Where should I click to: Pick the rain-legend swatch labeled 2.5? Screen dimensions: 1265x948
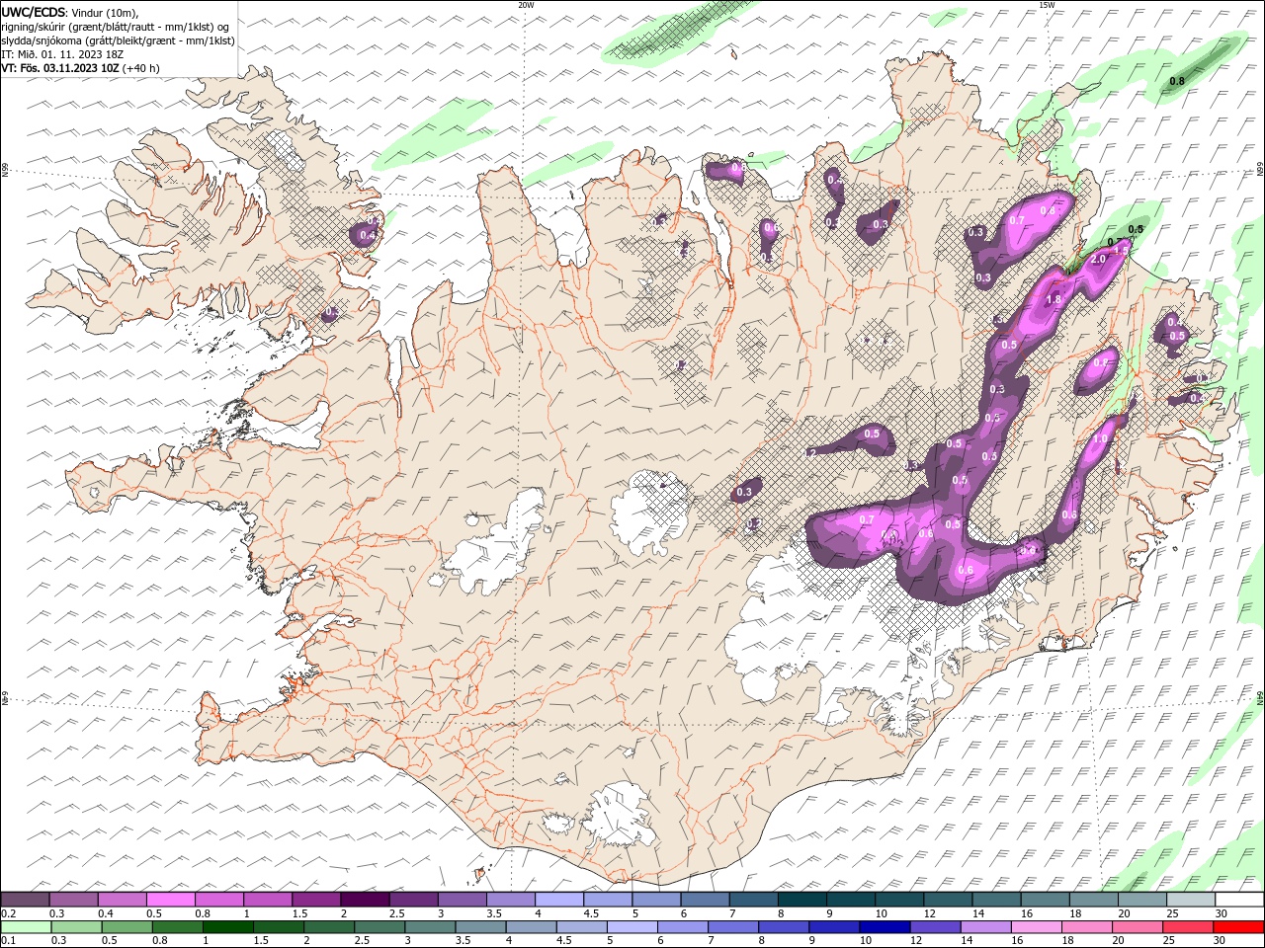[379, 927]
